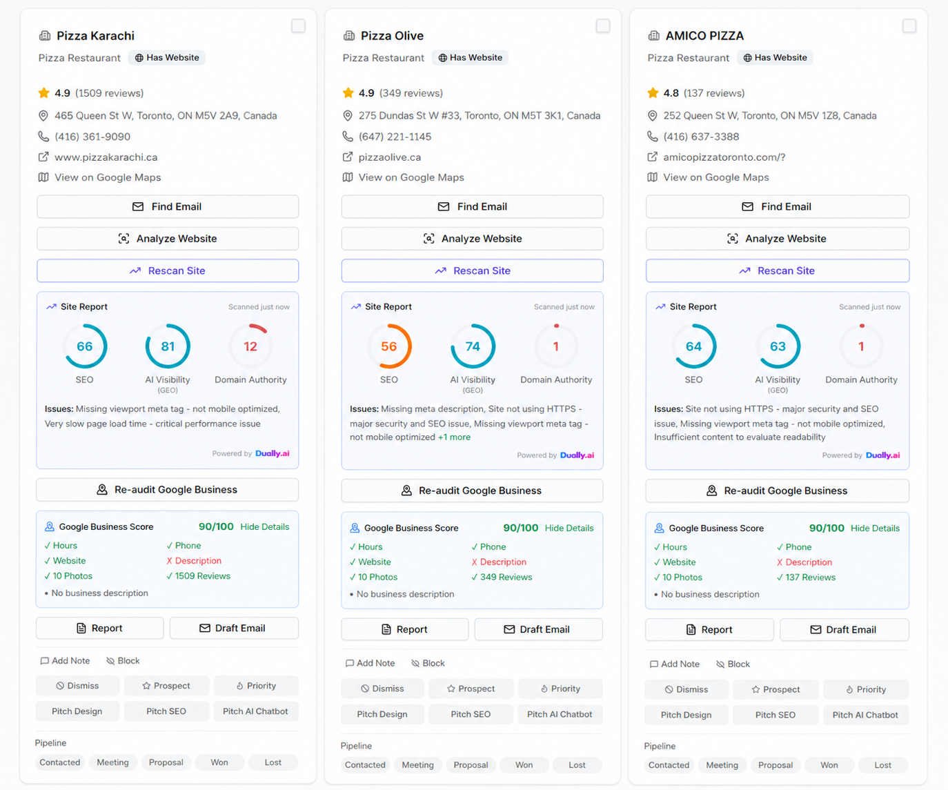Open Report for AMICO PIZZA
Viewport: 948px width, 790px height.
coord(709,629)
